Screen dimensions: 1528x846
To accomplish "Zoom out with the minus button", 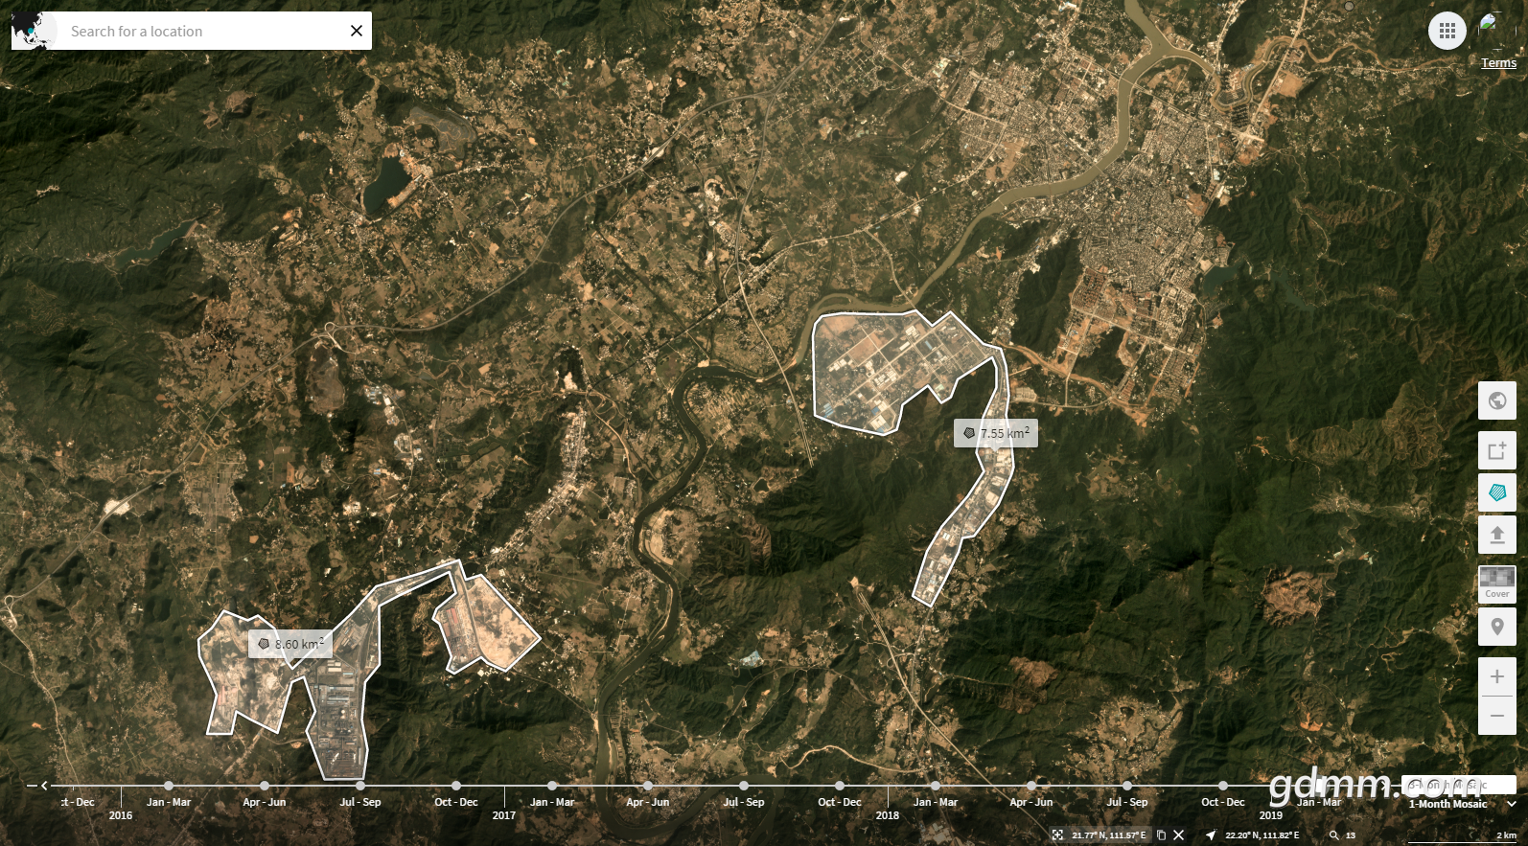I will [1497, 716].
